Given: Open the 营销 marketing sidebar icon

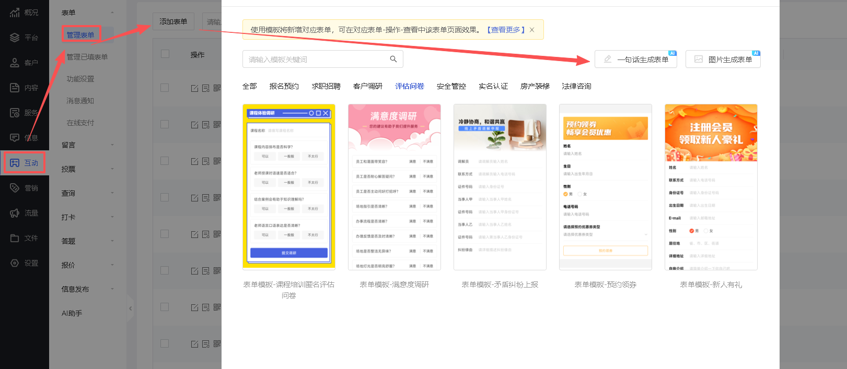Looking at the screenshot, I should pyautogui.click(x=15, y=188).
